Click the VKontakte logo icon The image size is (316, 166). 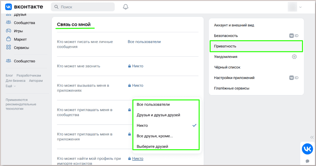point(8,7)
